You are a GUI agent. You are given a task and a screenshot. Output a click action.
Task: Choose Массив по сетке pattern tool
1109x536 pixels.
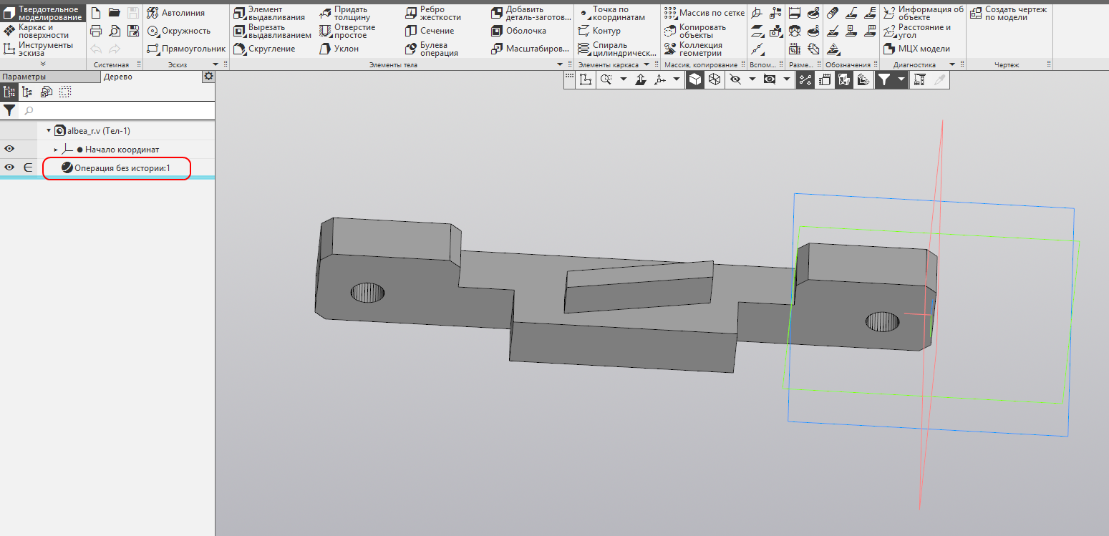click(704, 13)
